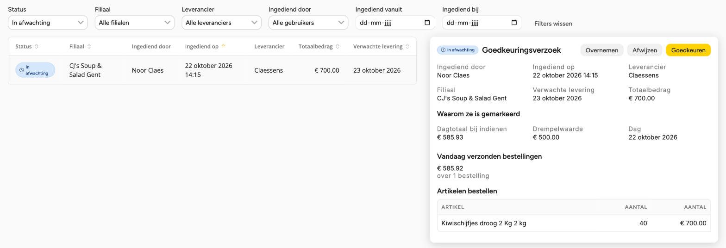The image size is (726, 248).
Task: Click Goedkeuren button
Action: [x=688, y=50]
